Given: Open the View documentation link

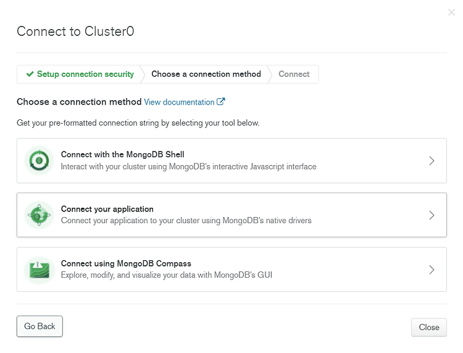Looking at the screenshot, I should (179, 102).
